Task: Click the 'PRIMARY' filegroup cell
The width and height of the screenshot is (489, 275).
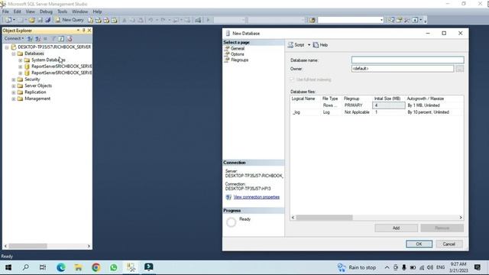Action: (358, 105)
